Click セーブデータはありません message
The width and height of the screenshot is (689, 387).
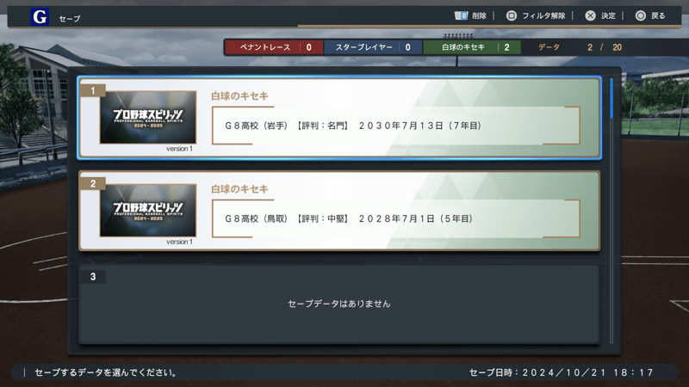point(339,304)
